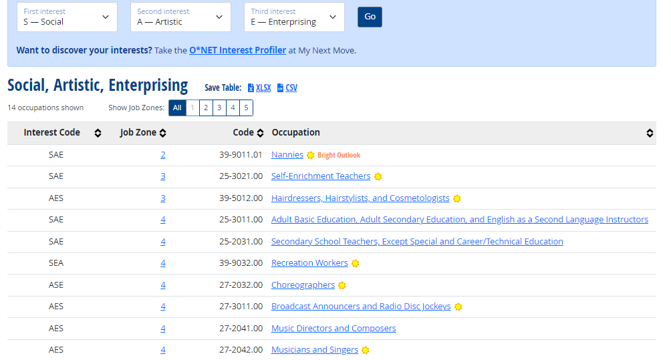Click the sun icon next to Self-Enrichment Teachers
Screen dimensions: 671x360
[x=378, y=177]
